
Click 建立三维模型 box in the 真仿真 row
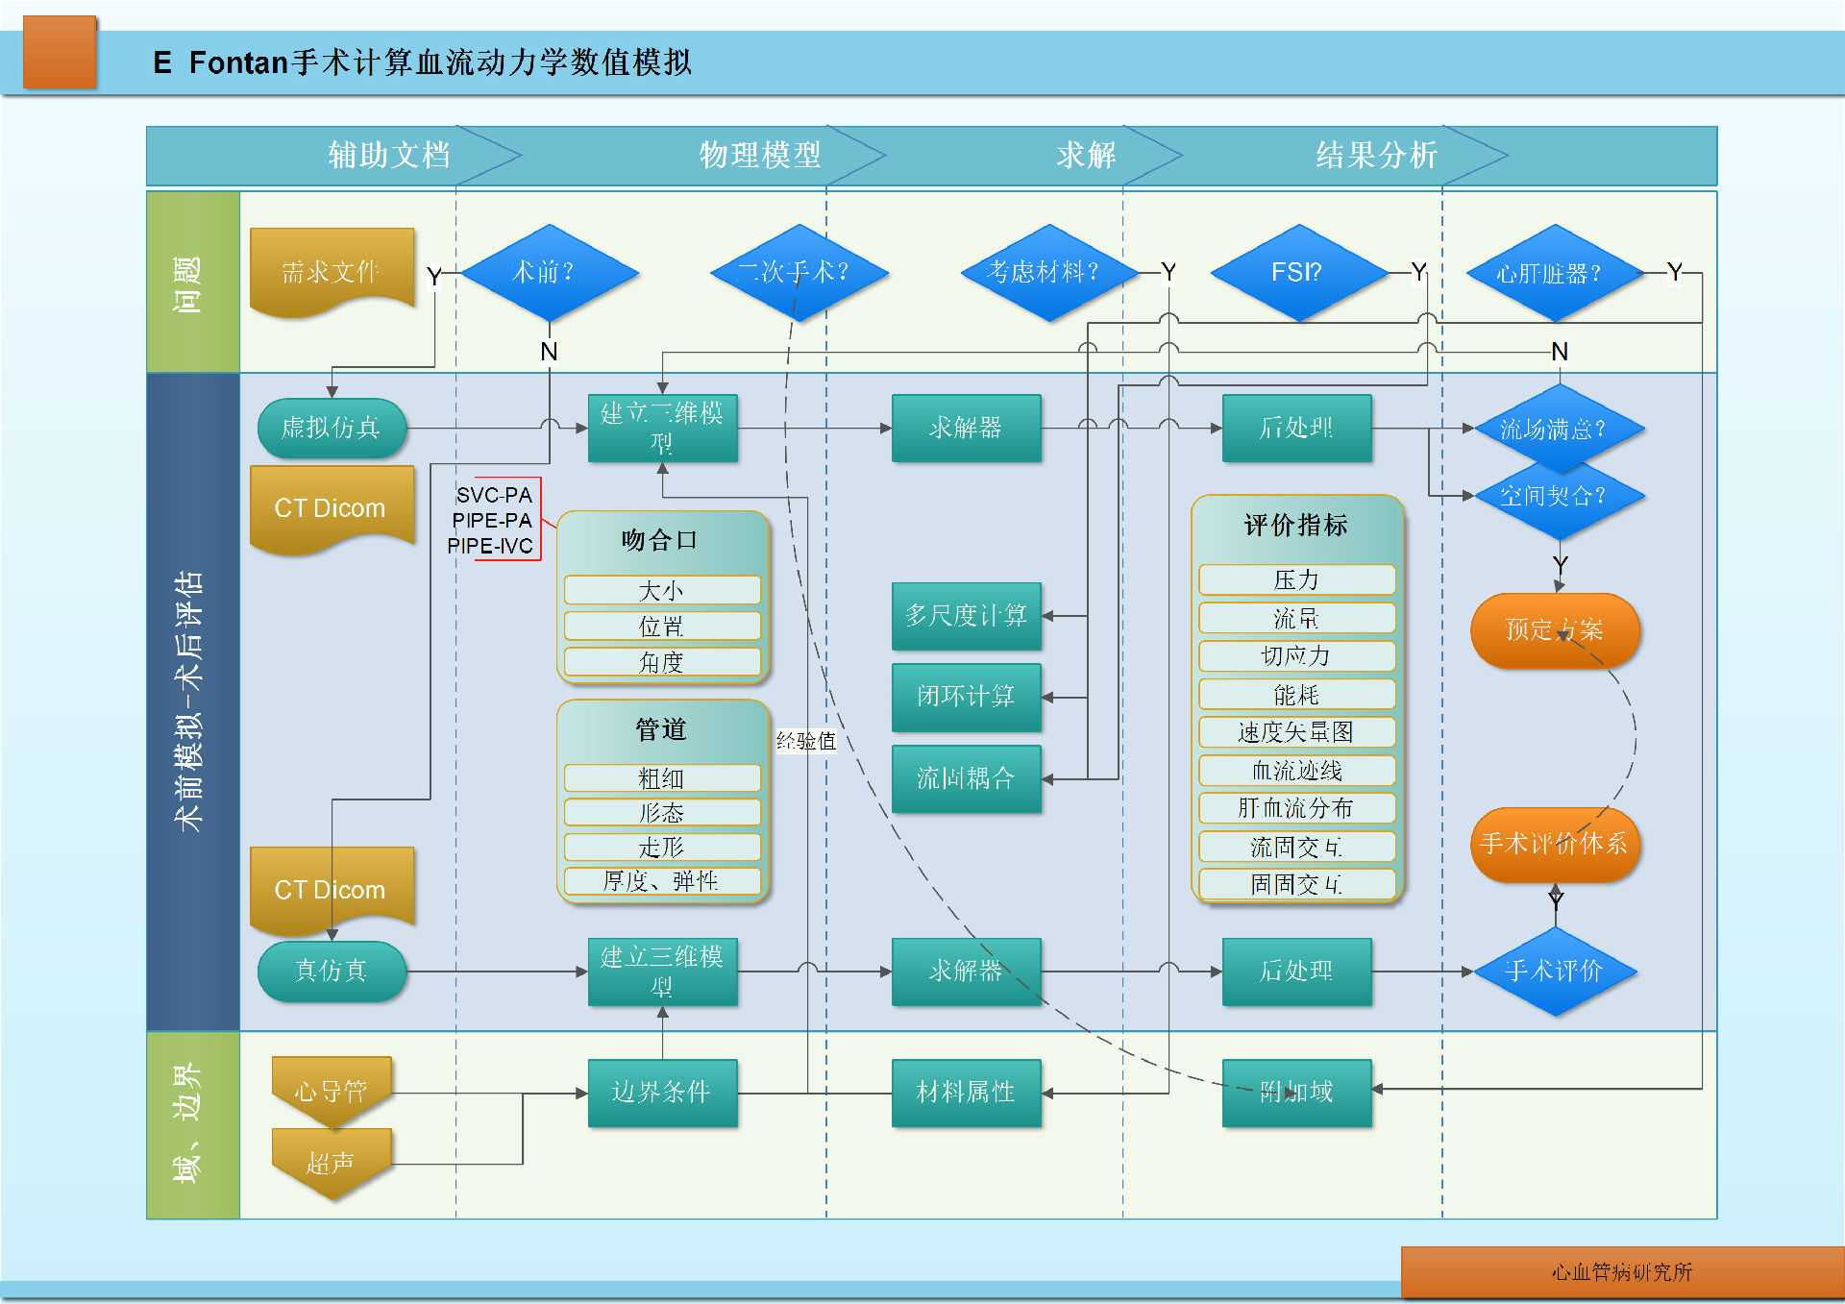662,972
